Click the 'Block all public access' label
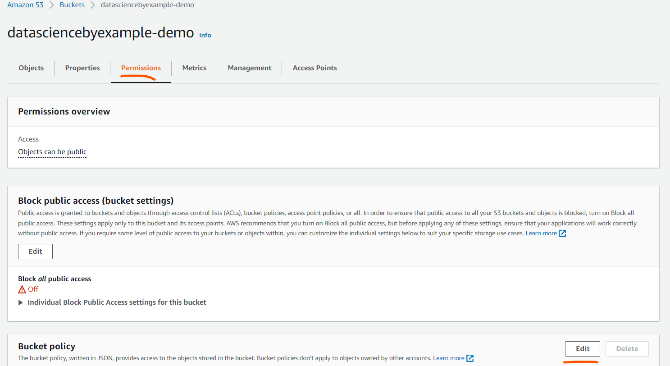The height and width of the screenshot is (366, 670). point(55,279)
